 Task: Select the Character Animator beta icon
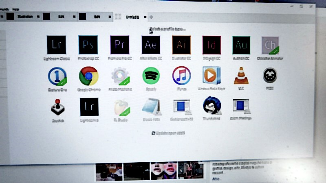(x=270, y=46)
